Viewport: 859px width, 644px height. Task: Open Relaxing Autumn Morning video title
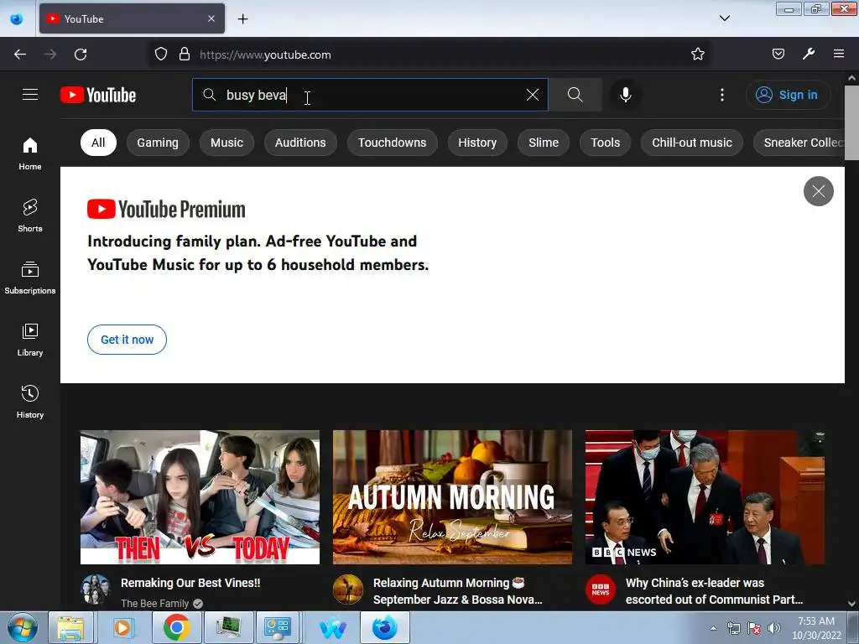point(458,591)
